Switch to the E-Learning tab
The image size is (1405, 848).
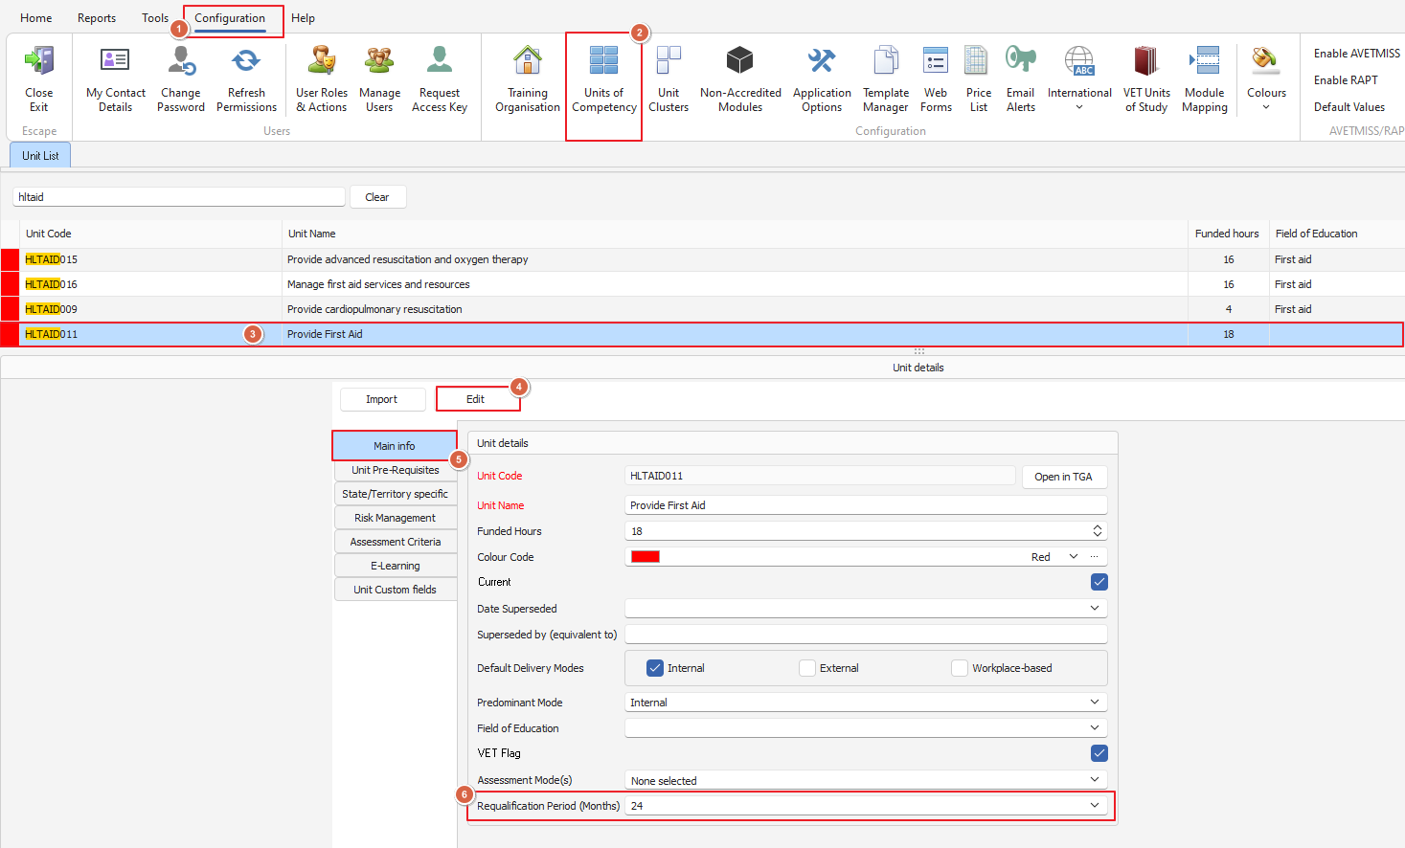click(x=396, y=566)
